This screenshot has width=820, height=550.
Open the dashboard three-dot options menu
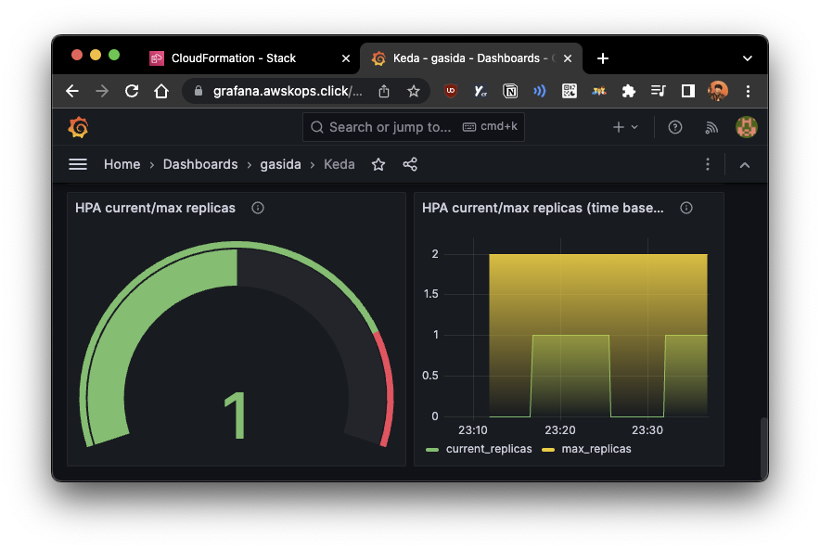pos(708,165)
